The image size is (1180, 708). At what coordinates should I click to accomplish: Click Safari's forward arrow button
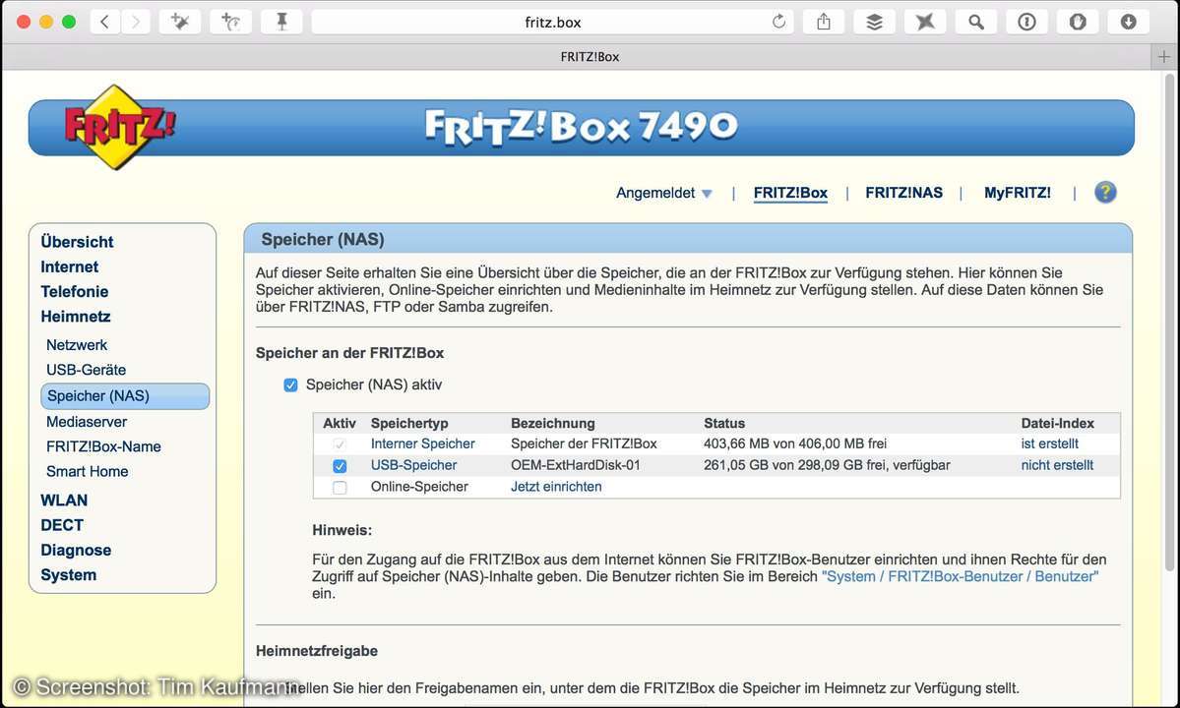coord(136,22)
